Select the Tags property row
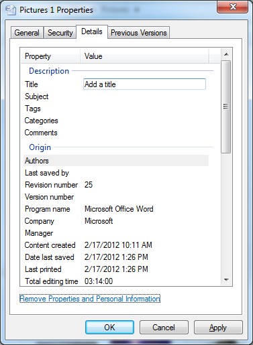 click(116, 109)
